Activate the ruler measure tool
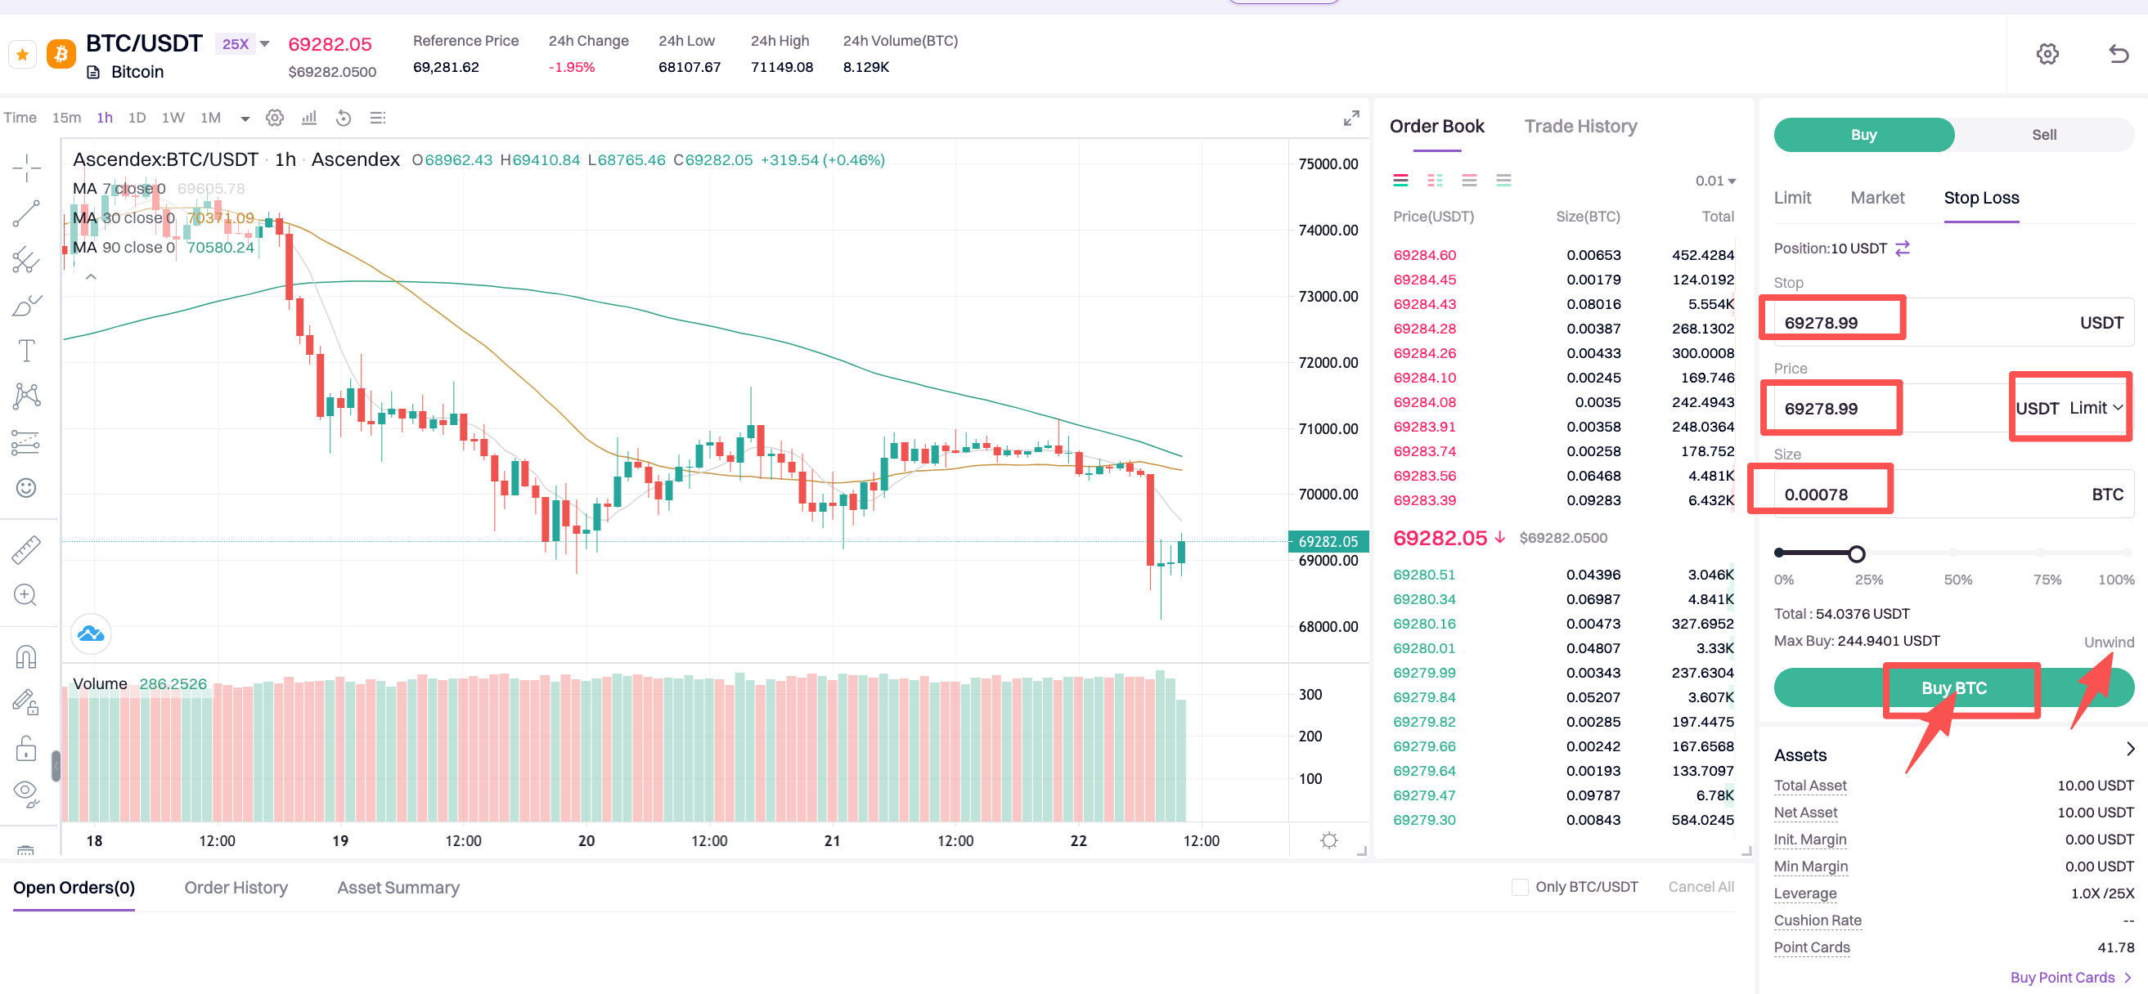The image size is (2148, 994). point(26,550)
